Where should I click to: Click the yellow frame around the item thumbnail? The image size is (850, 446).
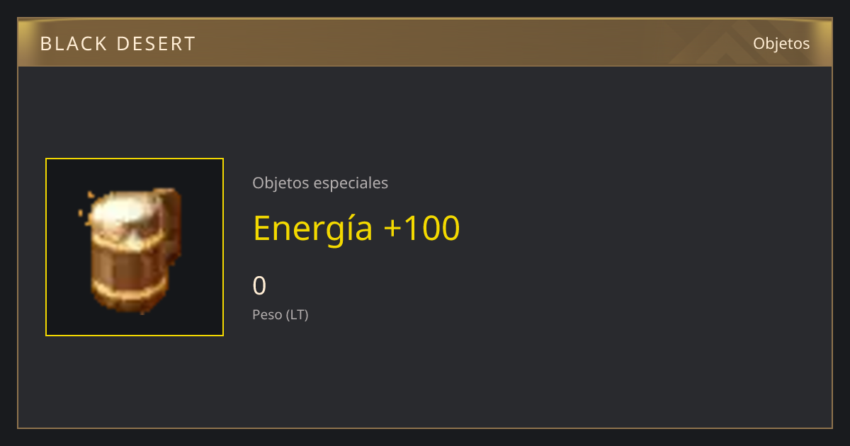click(x=135, y=159)
